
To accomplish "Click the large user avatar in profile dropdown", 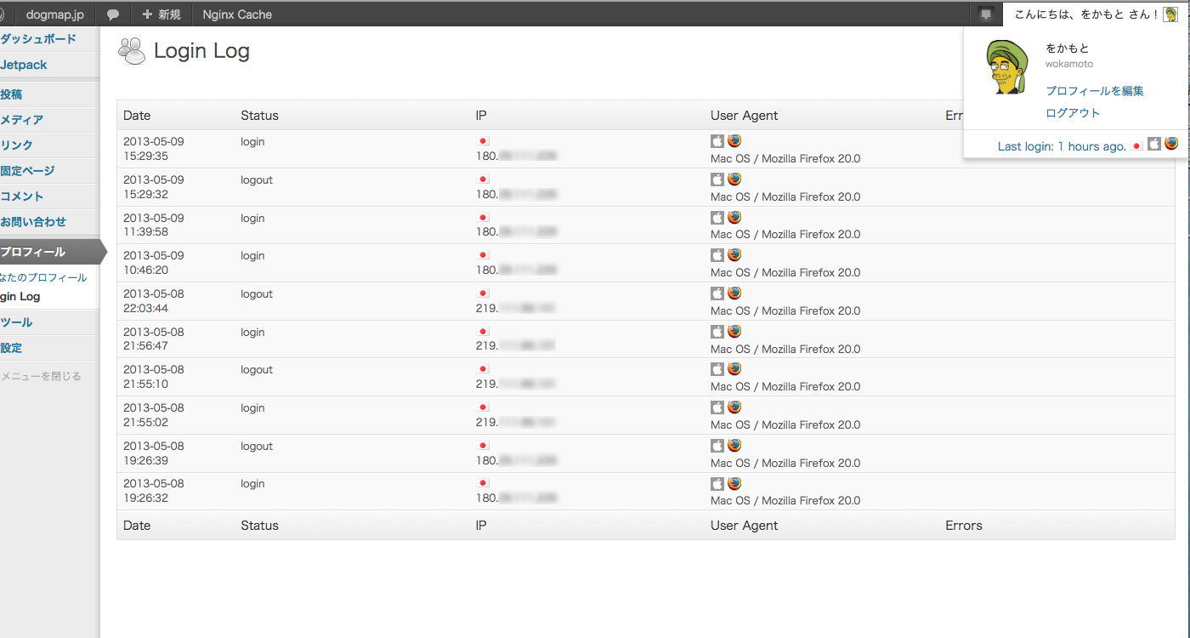I will pos(1007,68).
